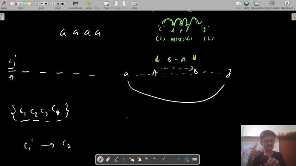Choose the medium line width
The height and width of the screenshot is (166, 296).
(x=42, y=4)
